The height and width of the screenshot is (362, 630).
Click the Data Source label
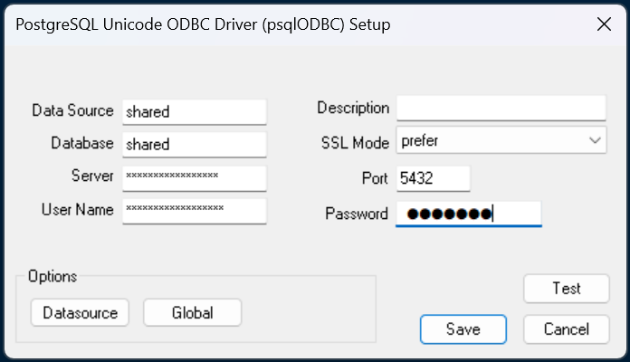(72, 110)
